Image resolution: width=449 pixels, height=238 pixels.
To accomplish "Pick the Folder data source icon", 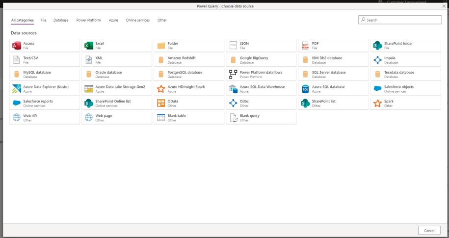I will pyautogui.click(x=161, y=46).
